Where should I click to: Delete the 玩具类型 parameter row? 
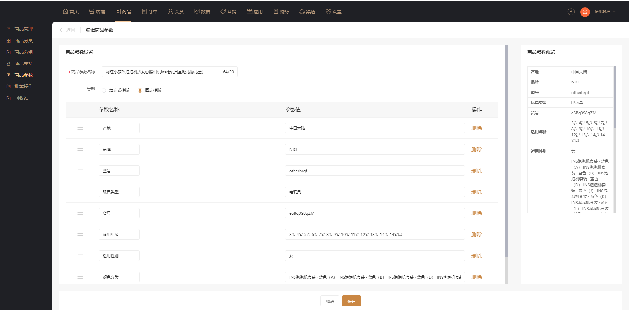(x=476, y=192)
